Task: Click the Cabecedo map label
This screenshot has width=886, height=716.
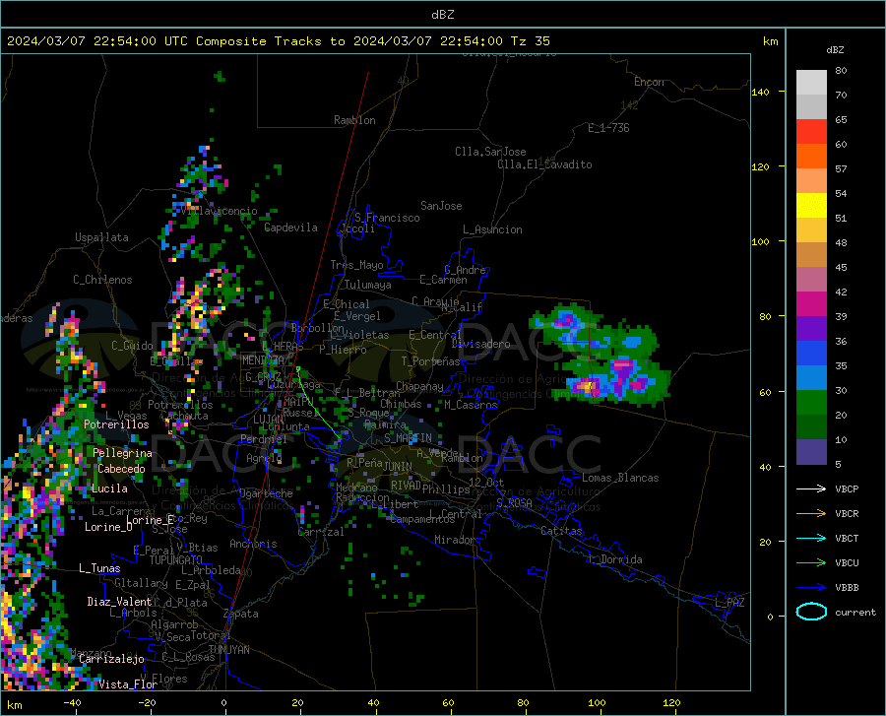Action: tap(121, 469)
